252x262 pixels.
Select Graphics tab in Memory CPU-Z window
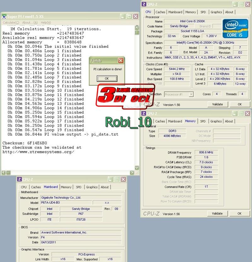(216, 121)
